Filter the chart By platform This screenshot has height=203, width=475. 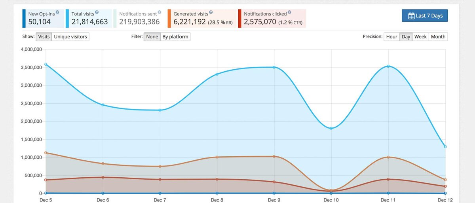point(175,36)
